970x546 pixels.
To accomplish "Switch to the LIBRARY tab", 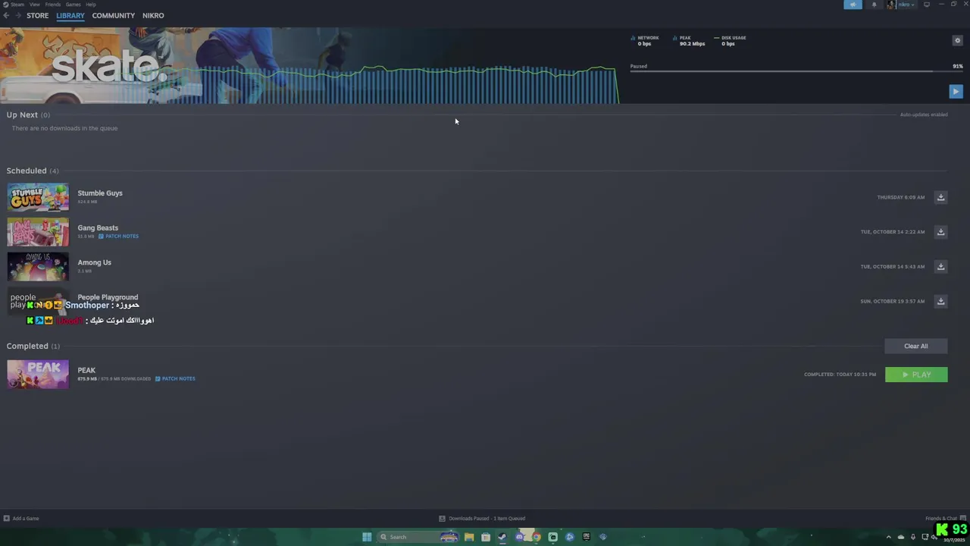I will pyautogui.click(x=70, y=15).
